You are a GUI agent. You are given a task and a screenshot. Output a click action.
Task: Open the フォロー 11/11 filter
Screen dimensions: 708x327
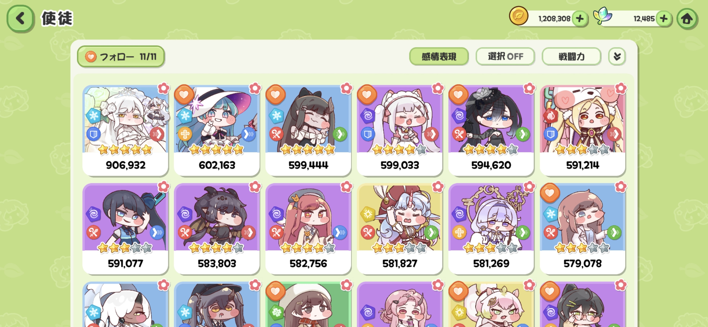[121, 57]
